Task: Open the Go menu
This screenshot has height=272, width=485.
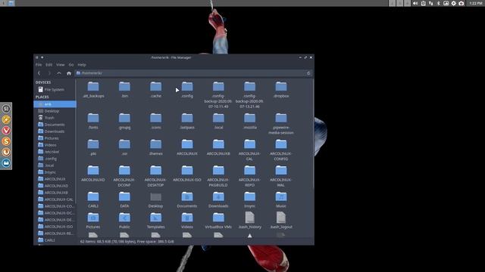Action: coord(71,65)
